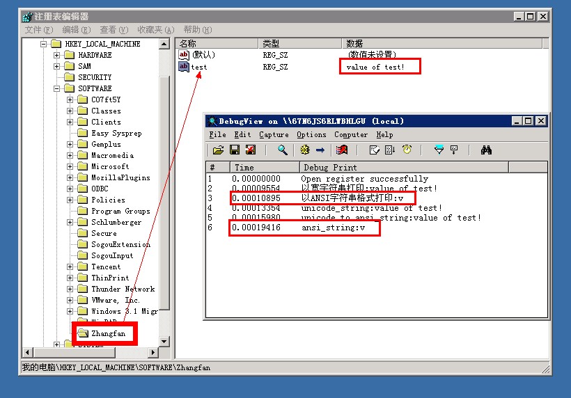Viewport: 571px width, 398px height.
Task: Click the tree scroll down arrow
Action: point(164,341)
